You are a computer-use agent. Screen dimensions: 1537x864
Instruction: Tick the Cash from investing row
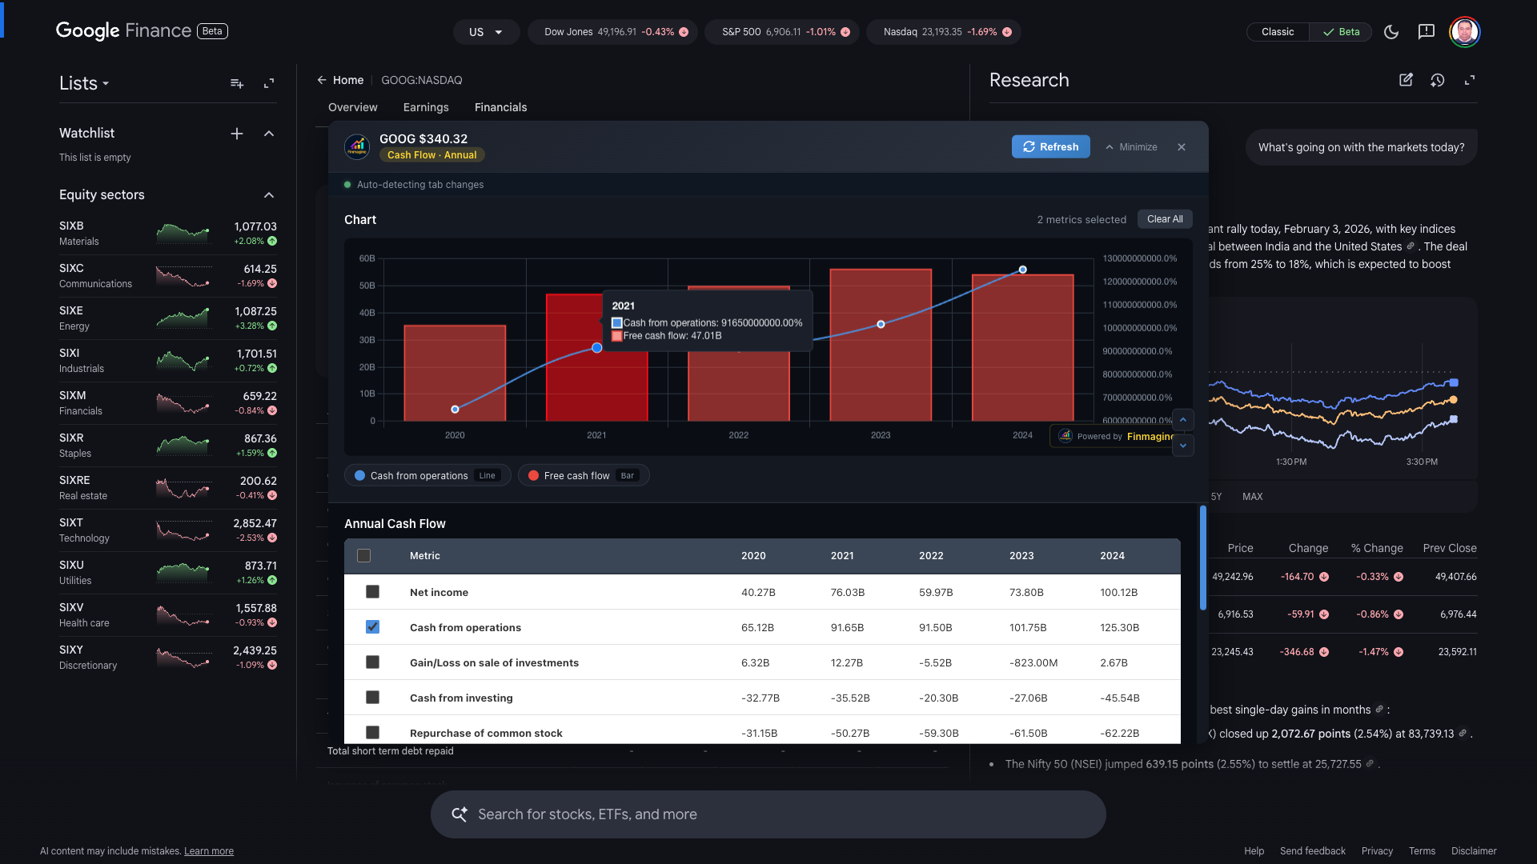(x=372, y=698)
